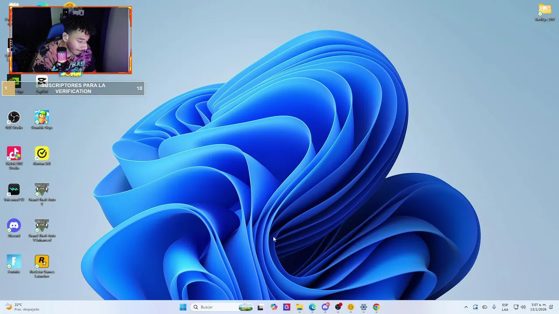Launch Copilot from the taskbar
Image resolution: width=559 pixels, height=314 pixels.
[274, 307]
